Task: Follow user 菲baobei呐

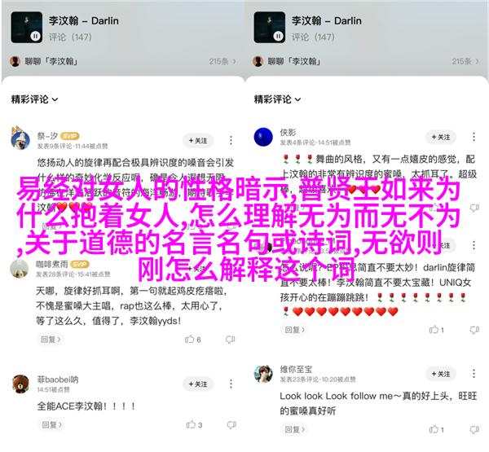Action: point(198,384)
